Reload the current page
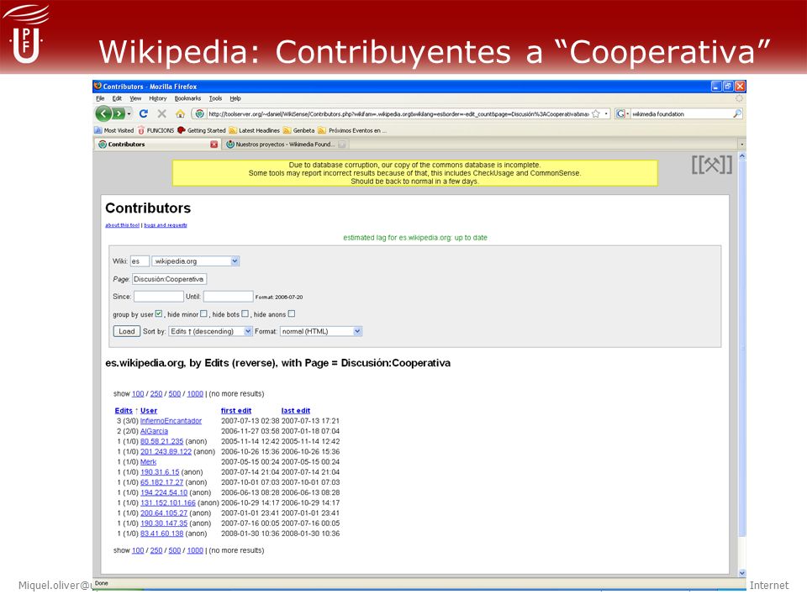Screen dimensions: 807x605 point(144,113)
